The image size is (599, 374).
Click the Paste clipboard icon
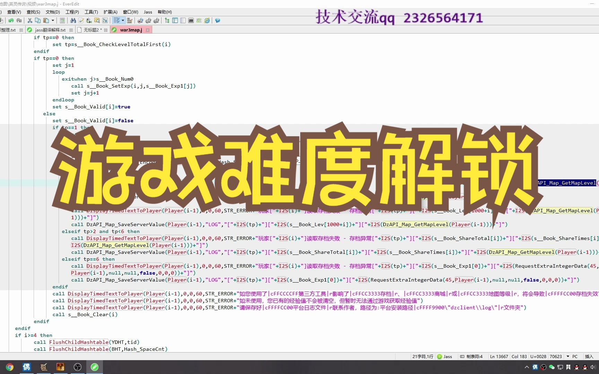tap(46, 20)
